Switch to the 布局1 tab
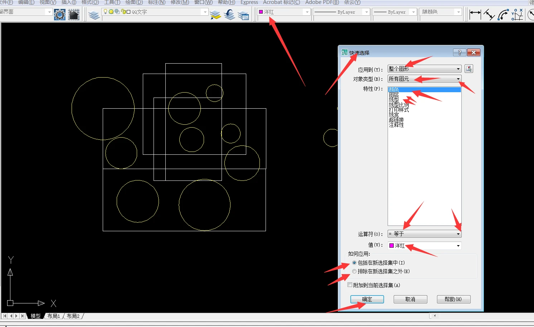Screen dimensions: 534x327 (54, 316)
